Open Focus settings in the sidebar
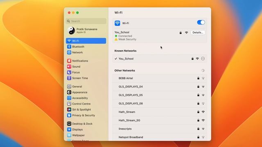The width and height of the screenshot is (262, 147). pyautogui.click(x=86, y=72)
